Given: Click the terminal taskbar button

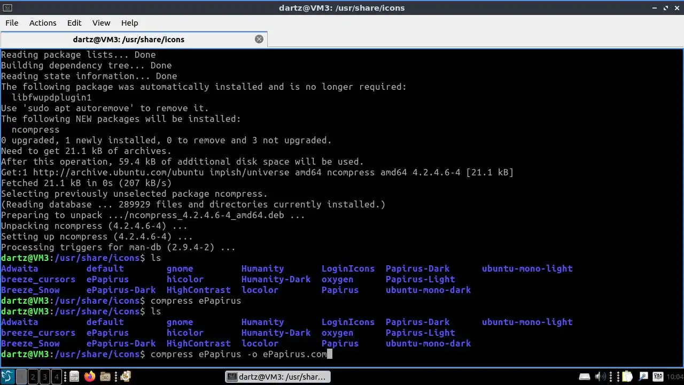Looking at the screenshot, I should pos(277,377).
